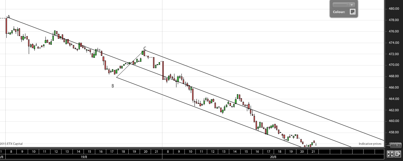This screenshot has height=161, width=403.
Task: Open the line style dropdown
Action: click(x=343, y=5)
